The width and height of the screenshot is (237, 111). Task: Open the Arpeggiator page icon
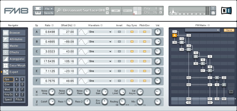point(6,59)
